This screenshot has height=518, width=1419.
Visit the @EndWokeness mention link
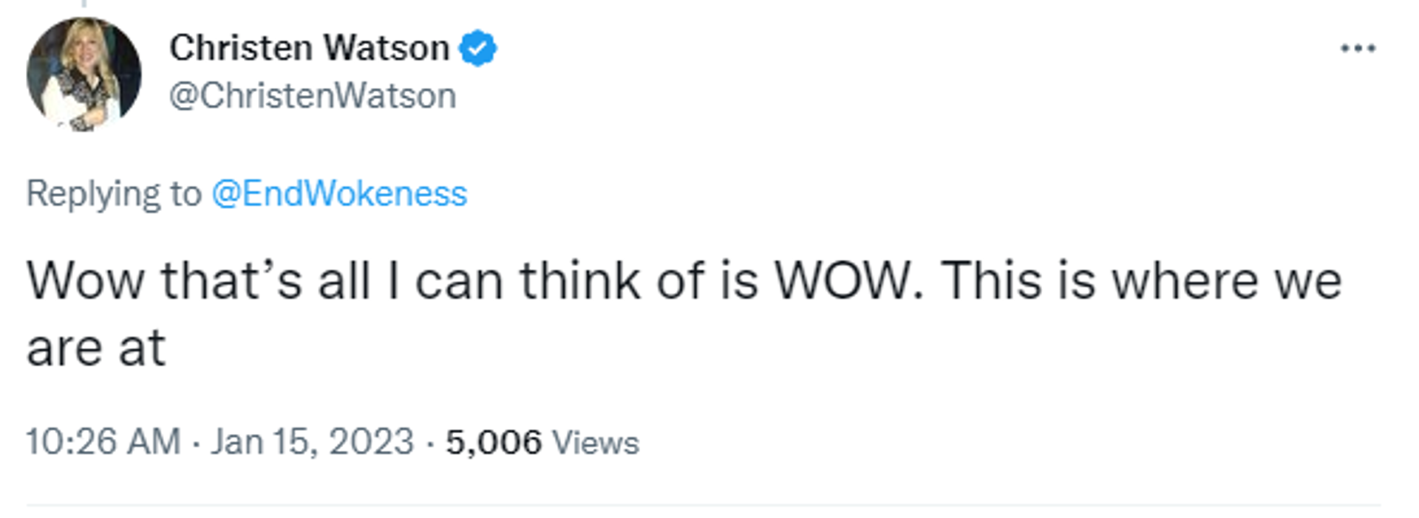coord(339,194)
